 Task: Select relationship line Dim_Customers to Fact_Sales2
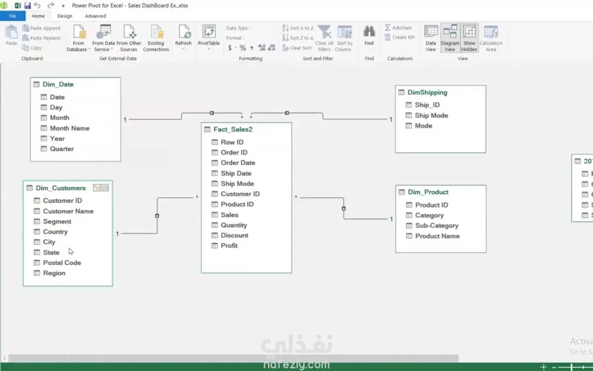pyautogui.click(x=157, y=216)
